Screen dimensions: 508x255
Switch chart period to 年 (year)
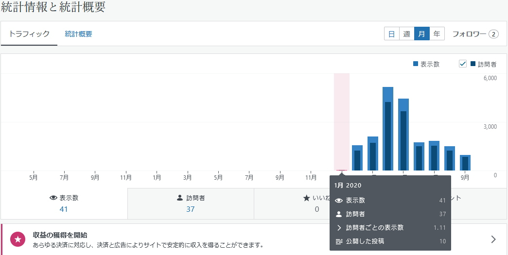pyautogui.click(x=437, y=34)
